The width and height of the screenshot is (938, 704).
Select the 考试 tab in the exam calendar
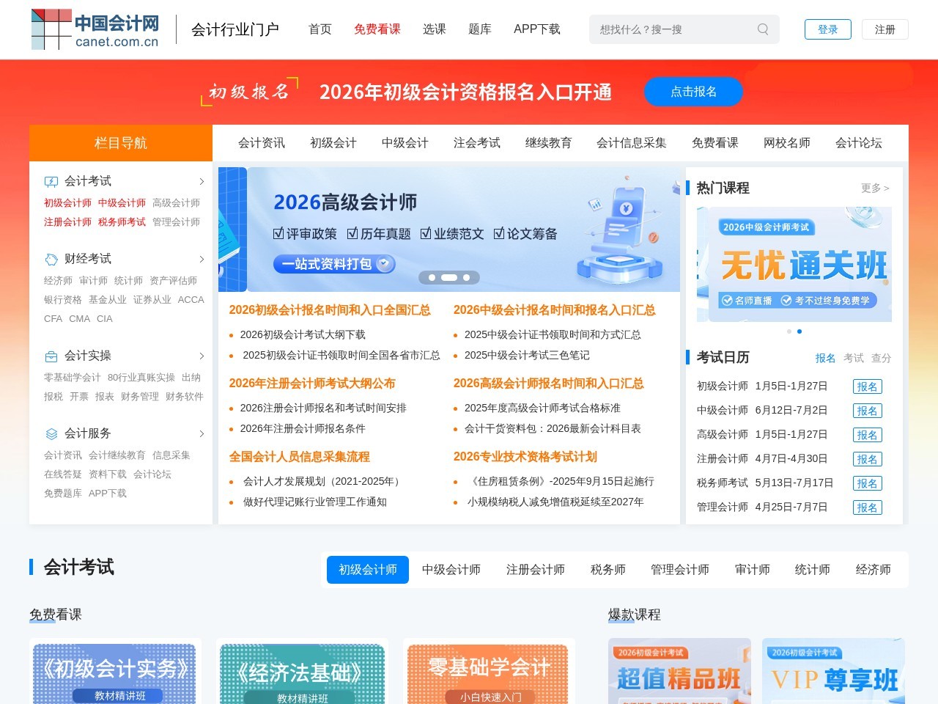(854, 358)
